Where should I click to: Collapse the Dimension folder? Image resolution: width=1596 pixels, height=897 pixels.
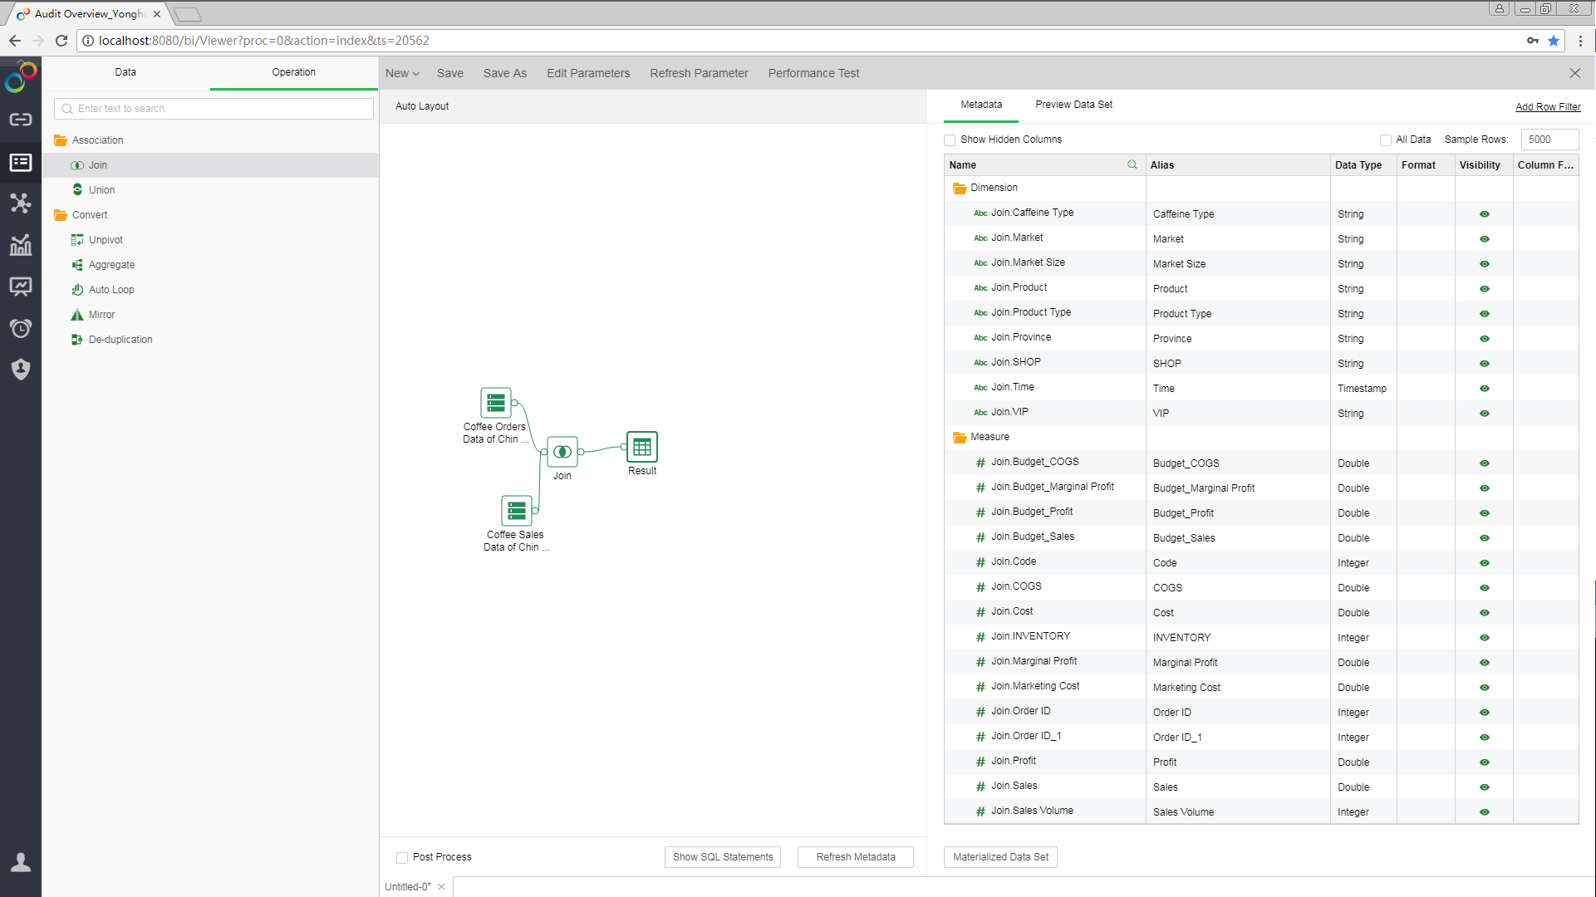(x=960, y=188)
